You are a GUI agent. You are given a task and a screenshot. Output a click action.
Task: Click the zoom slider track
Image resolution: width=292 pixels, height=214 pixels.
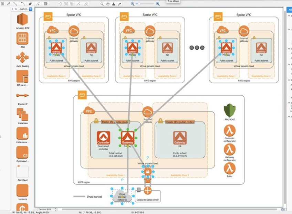pos(146,4)
